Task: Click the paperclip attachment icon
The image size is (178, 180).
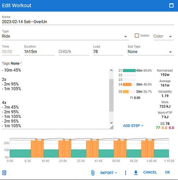Action: 93,173
